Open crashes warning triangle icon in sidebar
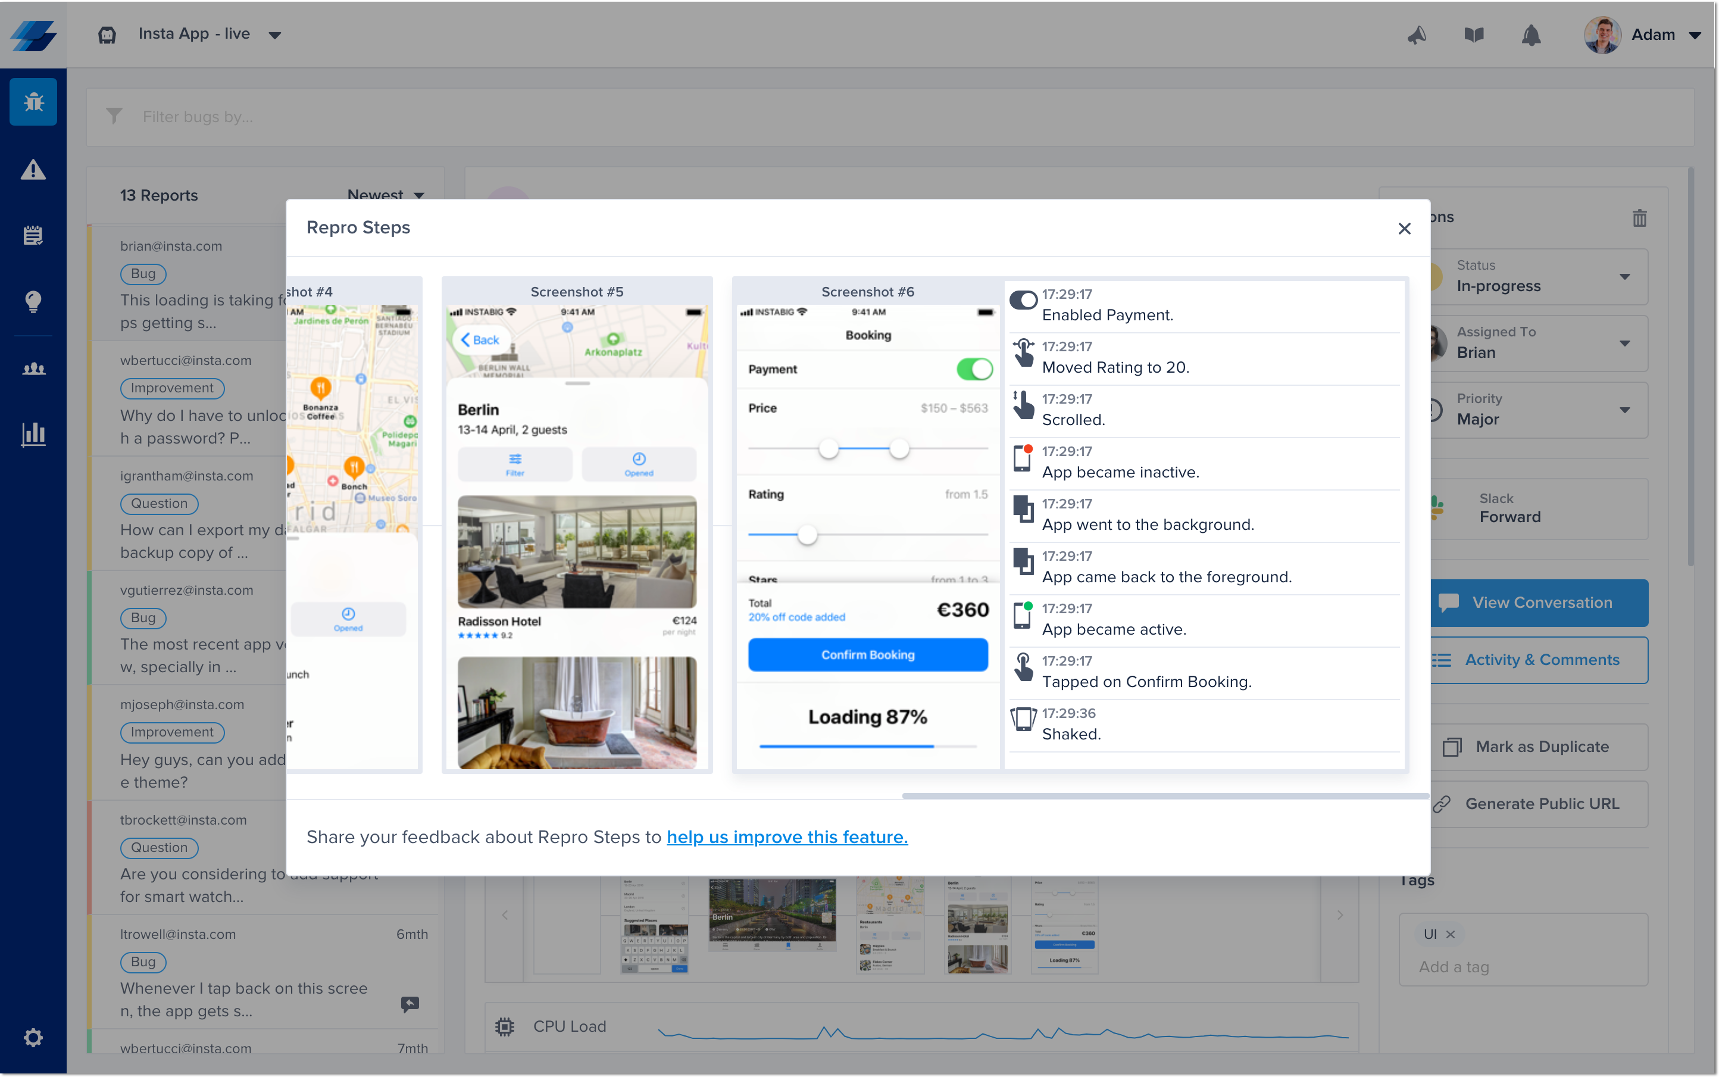This screenshot has width=1719, height=1077. coord(33,170)
